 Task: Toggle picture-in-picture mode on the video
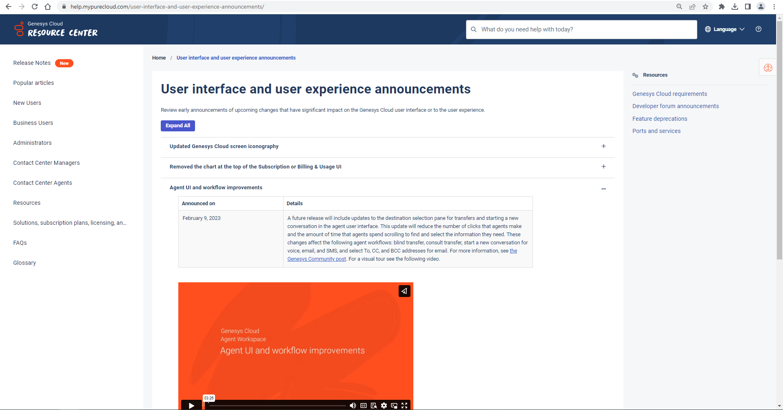click(394, 405)
